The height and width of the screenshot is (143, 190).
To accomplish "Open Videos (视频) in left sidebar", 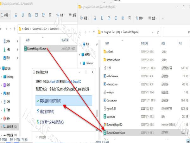I will 7,85.
